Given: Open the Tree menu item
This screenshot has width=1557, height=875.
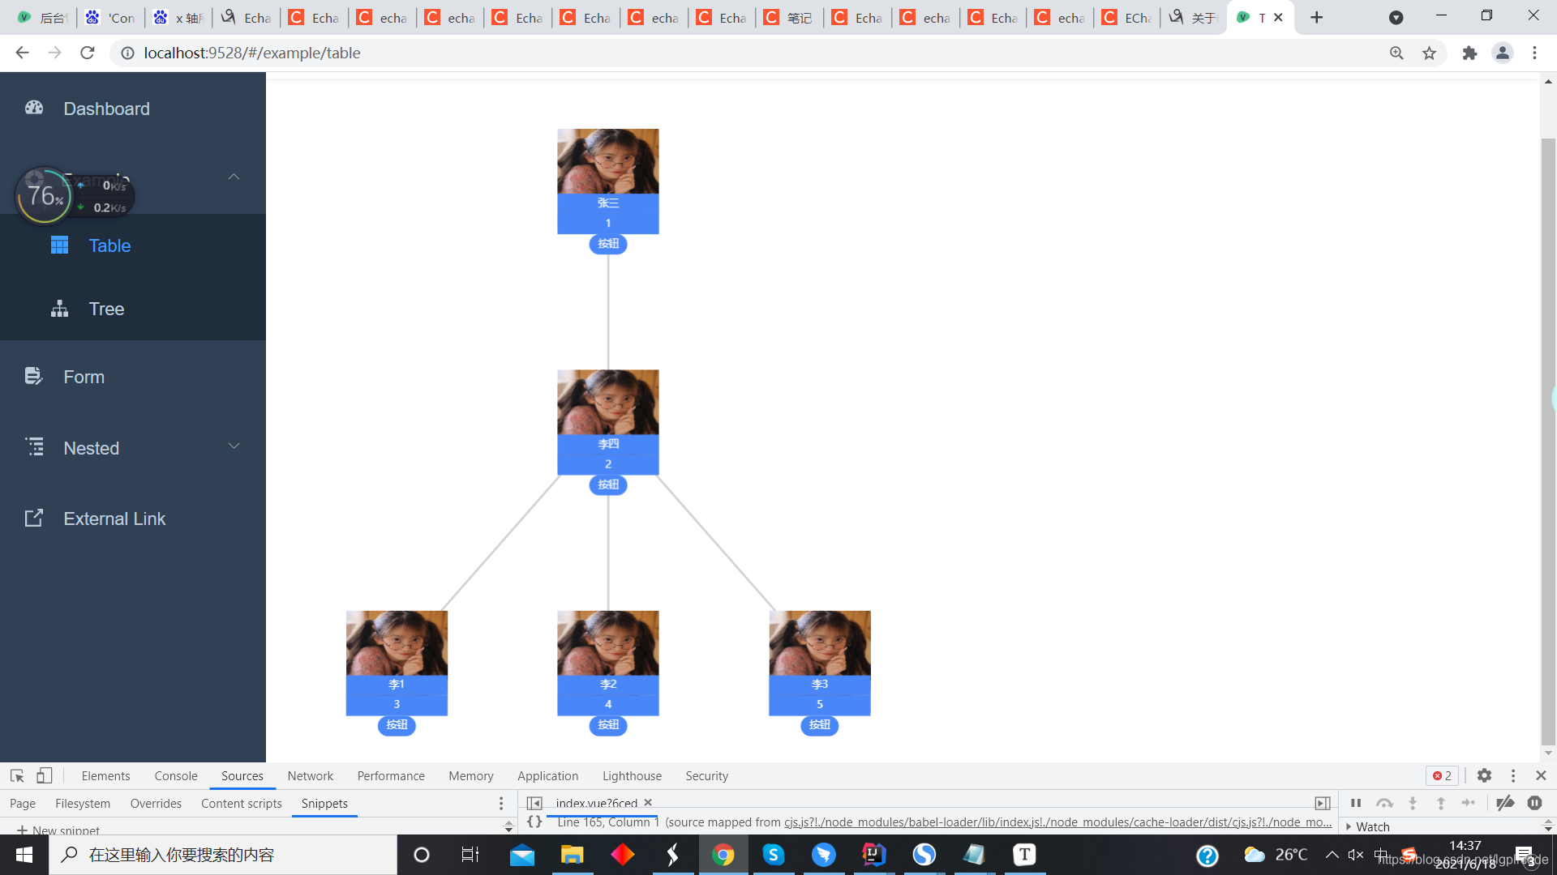Looking at the screenshot, I should [x=106, y=309].
